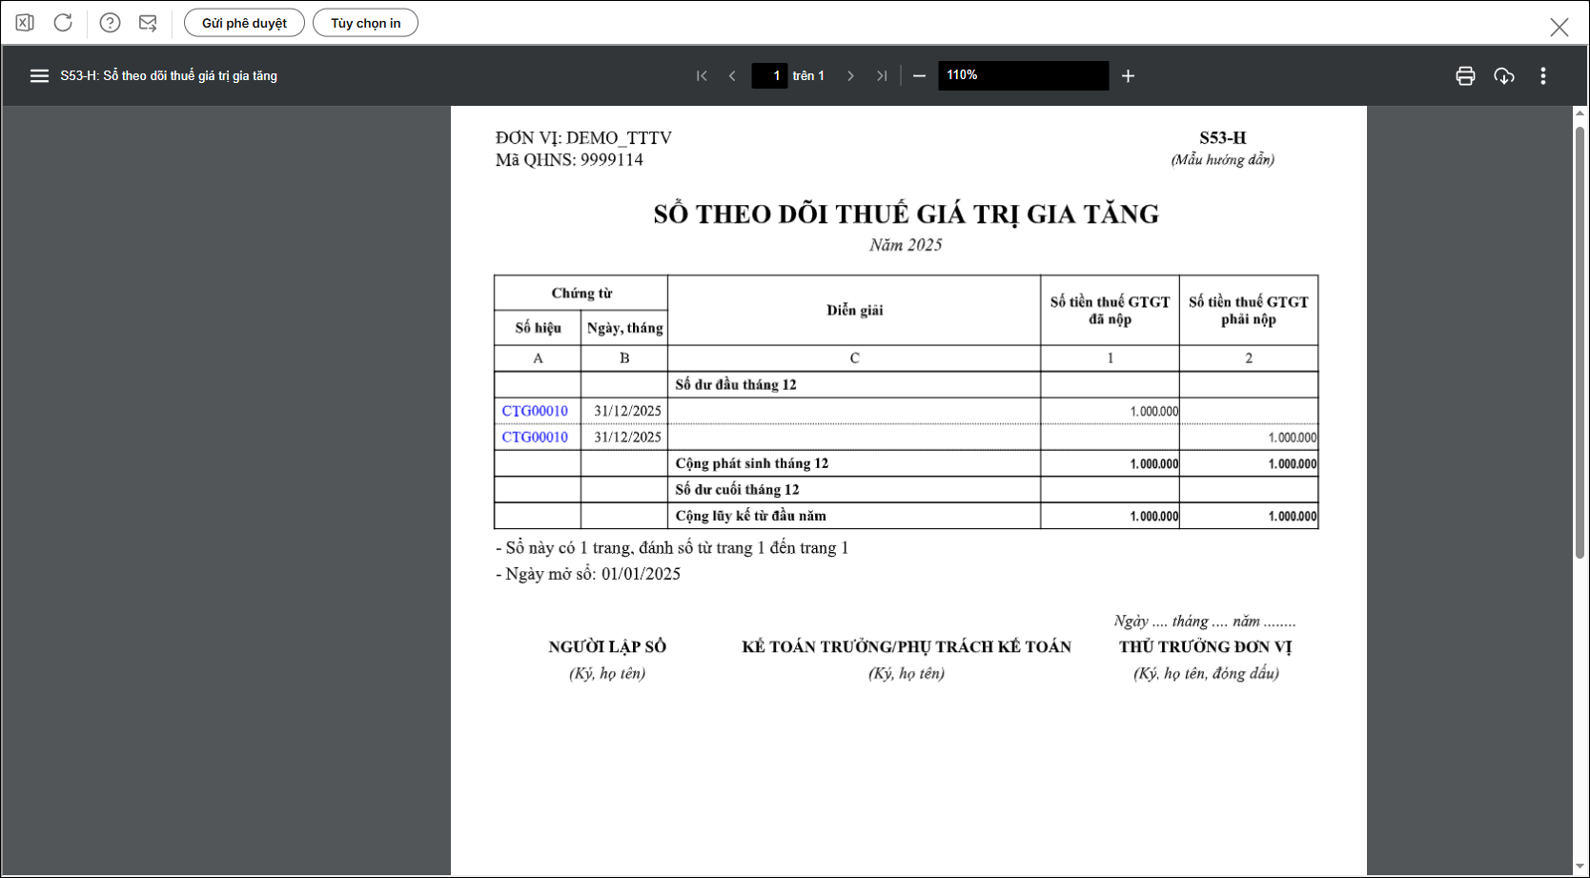Zoom out with minus button

(x=919, y=76)
